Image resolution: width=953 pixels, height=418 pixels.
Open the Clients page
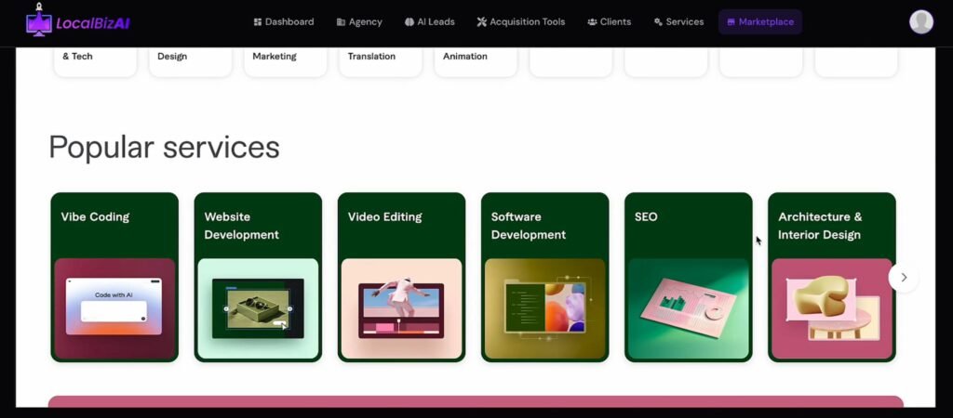coord(609,21)
